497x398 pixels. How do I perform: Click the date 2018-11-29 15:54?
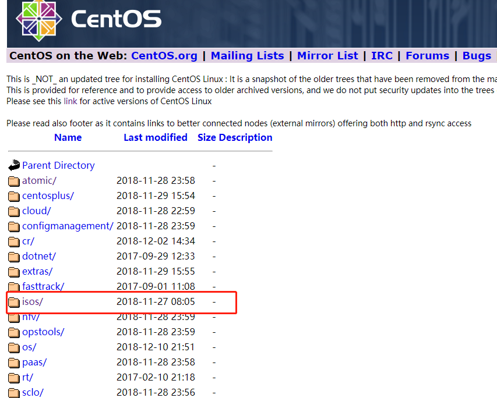[x=156, y=196]
